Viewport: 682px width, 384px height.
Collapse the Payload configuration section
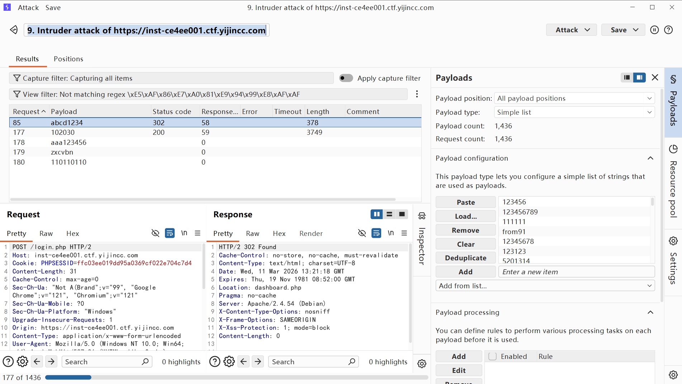coord(650,158)
